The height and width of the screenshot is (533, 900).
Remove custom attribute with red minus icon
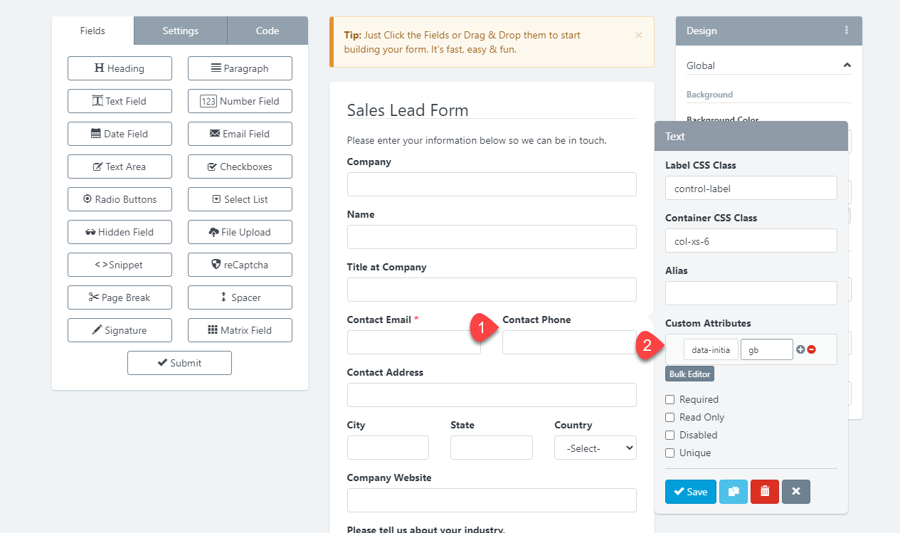click(811, 349)
